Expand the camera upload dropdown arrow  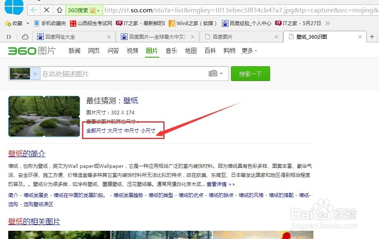tap(221, 74)
